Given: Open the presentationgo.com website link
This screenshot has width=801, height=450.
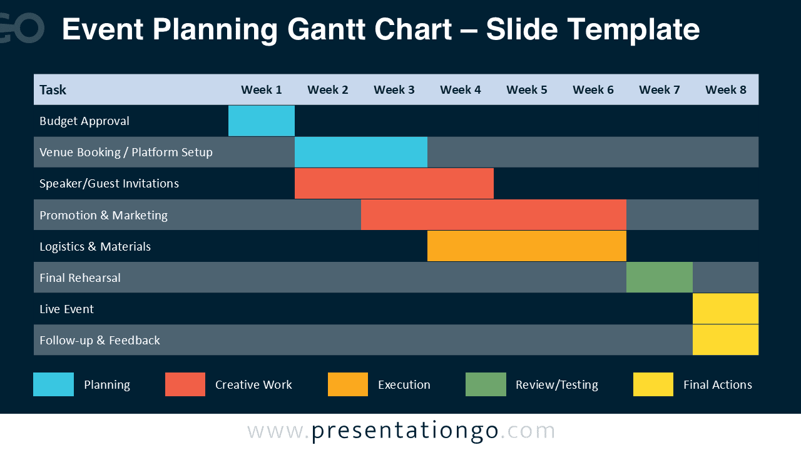Looking at the screenshot, I should pyautogui.click(x=401, y=431).
